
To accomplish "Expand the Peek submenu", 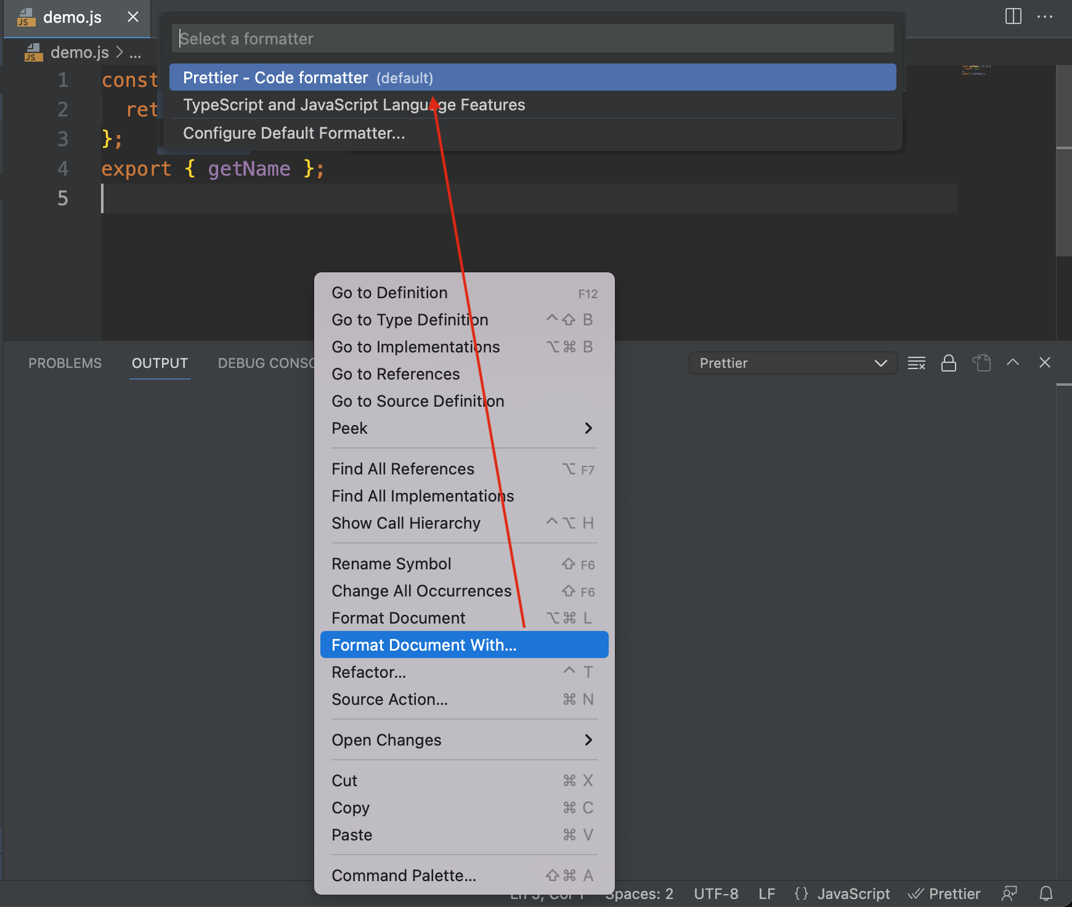I will (465, 429).
